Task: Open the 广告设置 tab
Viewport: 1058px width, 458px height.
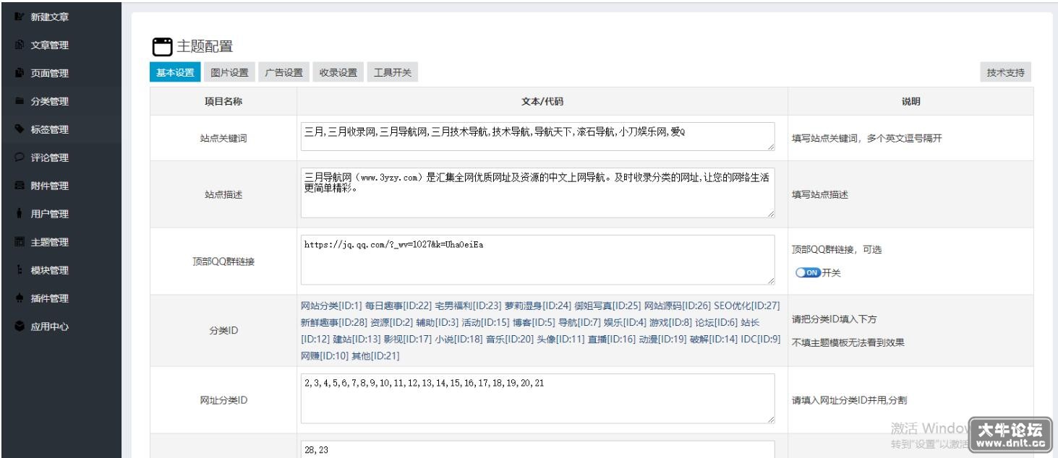Action: click(x=283, y=72)
